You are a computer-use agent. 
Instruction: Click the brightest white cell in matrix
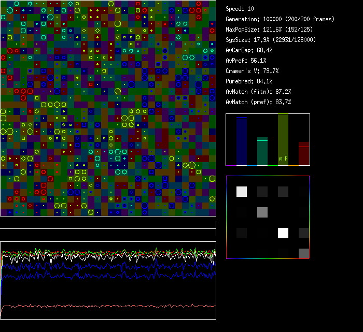coord(283,233)
